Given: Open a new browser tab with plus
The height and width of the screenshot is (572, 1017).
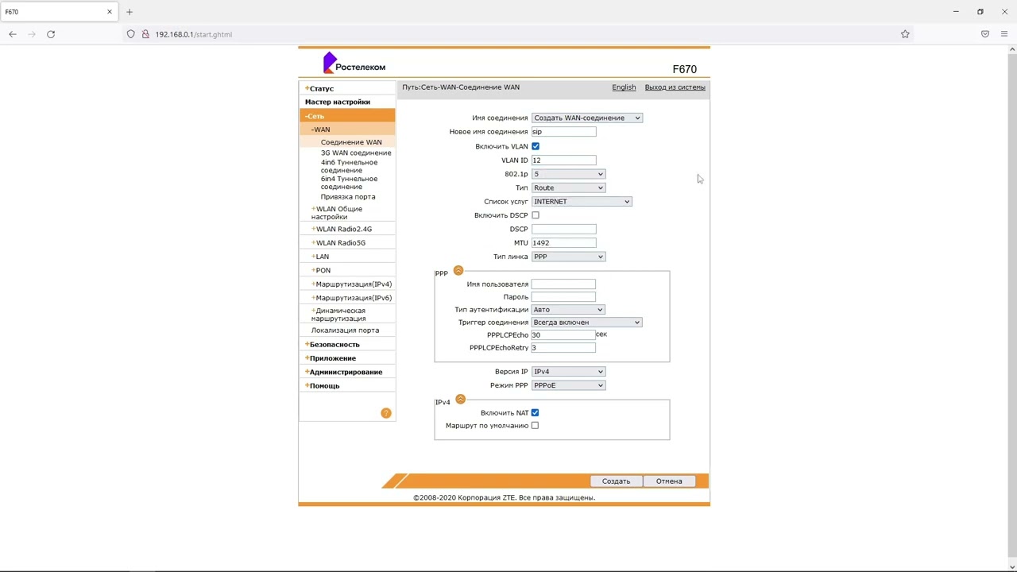Looking at the screenshot, I should [130, 12].
